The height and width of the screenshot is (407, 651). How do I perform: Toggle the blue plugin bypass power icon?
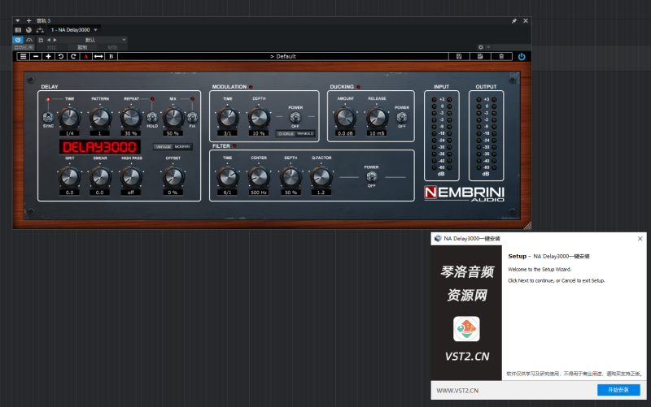(522, 56)
